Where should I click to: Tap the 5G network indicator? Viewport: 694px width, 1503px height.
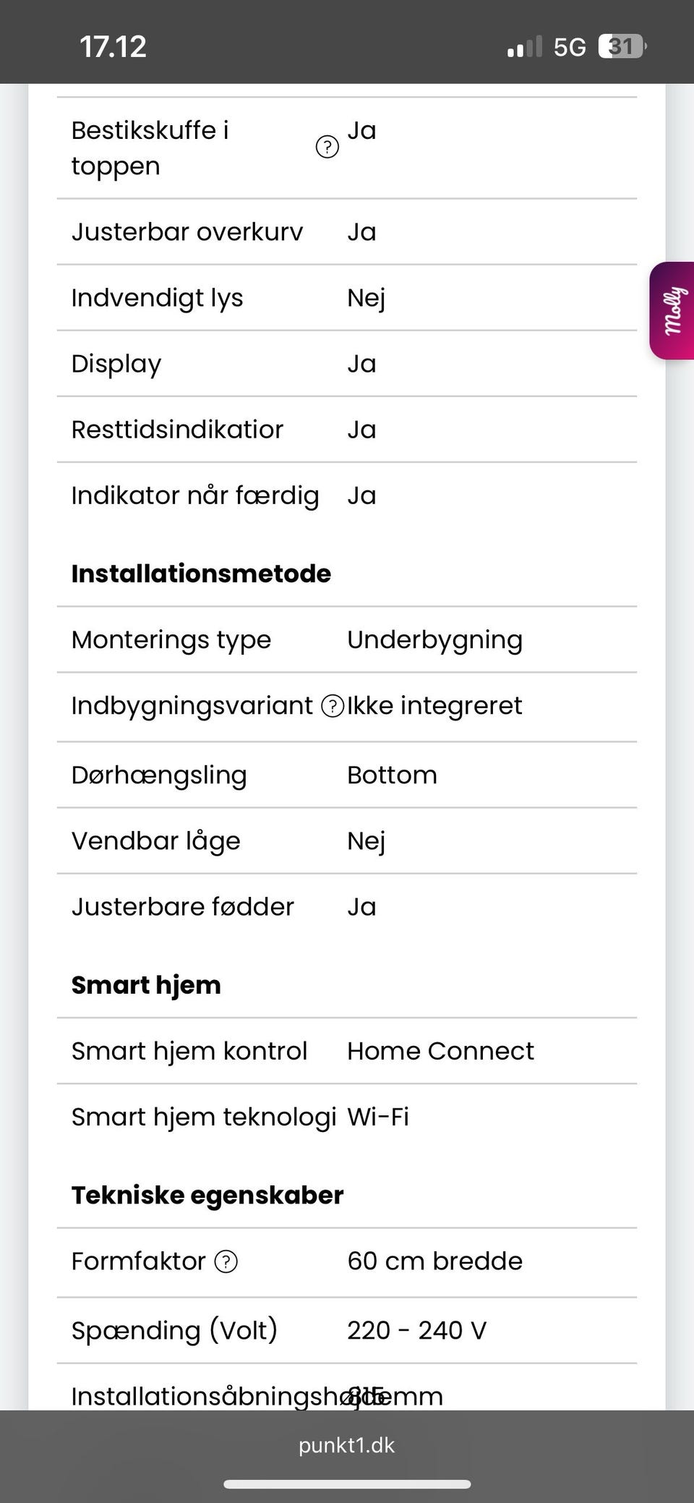click(570, 48)
